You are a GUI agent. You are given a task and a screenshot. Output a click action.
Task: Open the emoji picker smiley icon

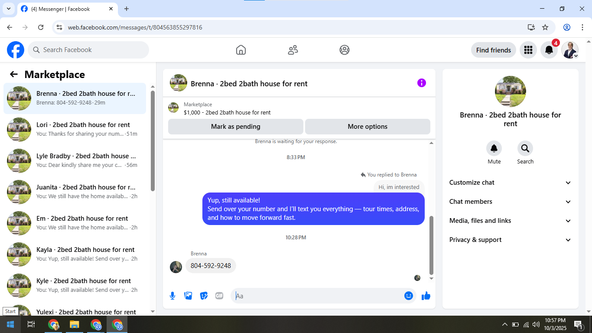coord(409,296)
